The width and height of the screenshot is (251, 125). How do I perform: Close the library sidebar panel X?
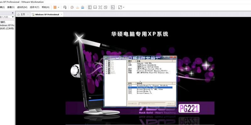coord(13,13)
